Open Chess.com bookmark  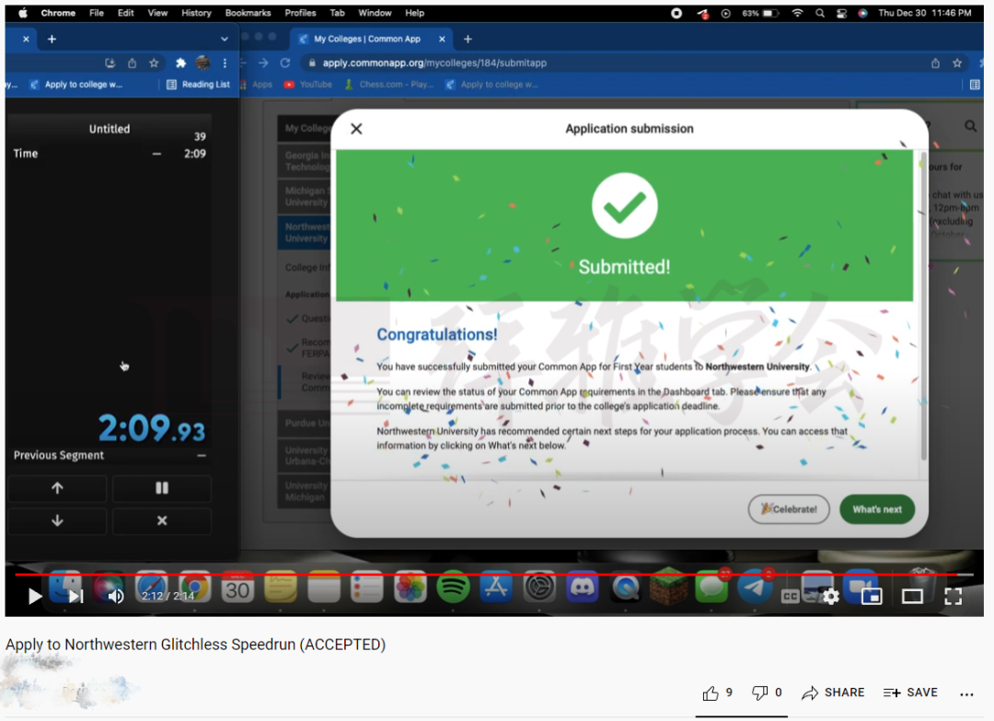coord(389,85)
